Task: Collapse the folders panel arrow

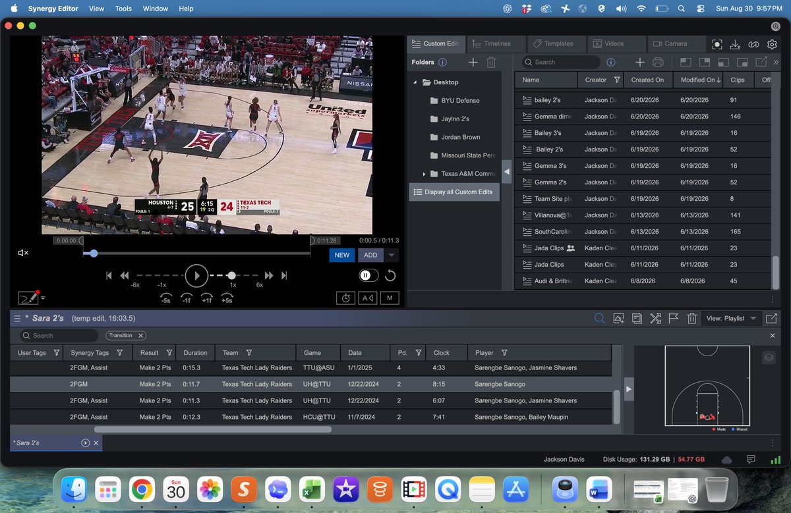Action: pos(506,171)
